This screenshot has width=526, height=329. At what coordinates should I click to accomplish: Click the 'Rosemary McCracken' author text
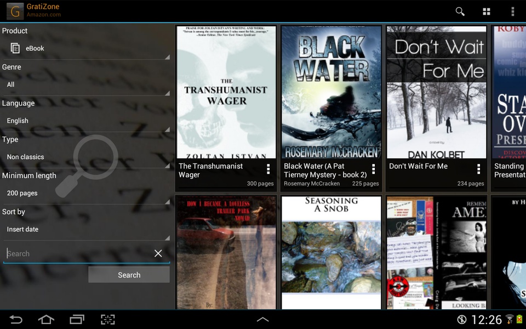pyautogui.click(x=312, y=184)
